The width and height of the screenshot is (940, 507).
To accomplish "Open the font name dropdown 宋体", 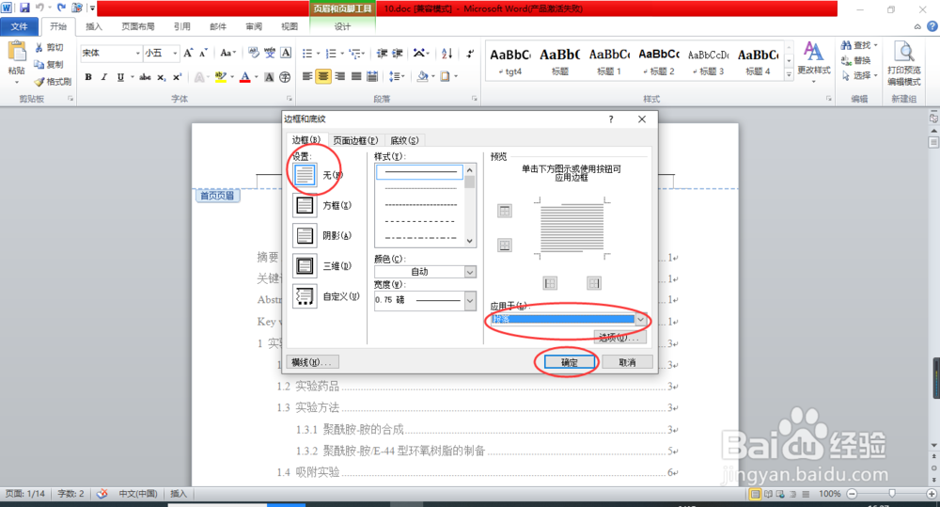I will click(x=137, y=53).
